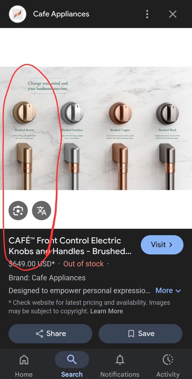
Task: Tap the Cafe Appliances header title
Action: click(x=61, y=14)
